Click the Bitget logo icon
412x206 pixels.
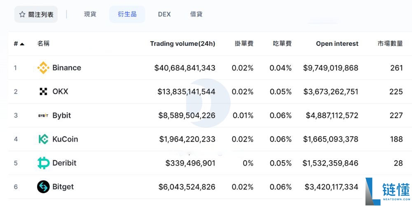(43, 187)
